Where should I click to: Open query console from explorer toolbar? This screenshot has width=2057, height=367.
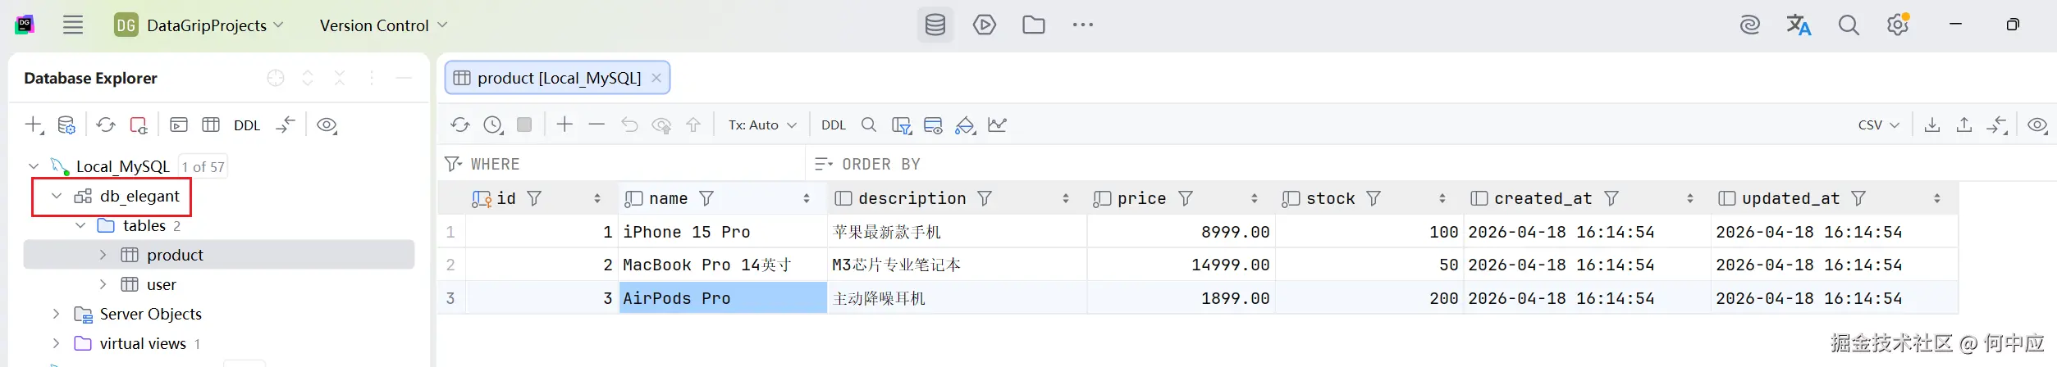tap(179, 125)
